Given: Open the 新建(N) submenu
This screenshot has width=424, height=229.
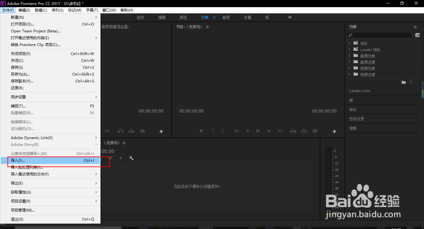Looking at the screenshot, I should pyautogui.click(x=50, y=17).
